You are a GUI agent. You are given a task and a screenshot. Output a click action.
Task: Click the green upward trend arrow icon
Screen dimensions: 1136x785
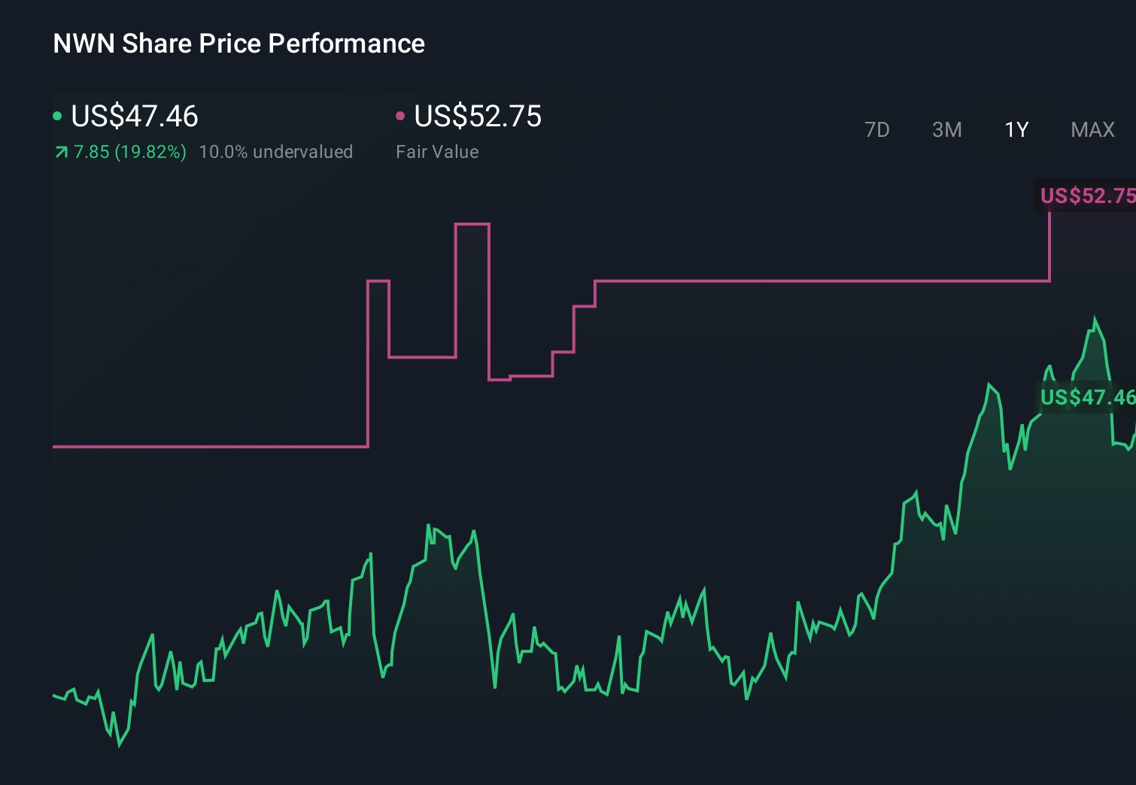click(x=60, y=152)
